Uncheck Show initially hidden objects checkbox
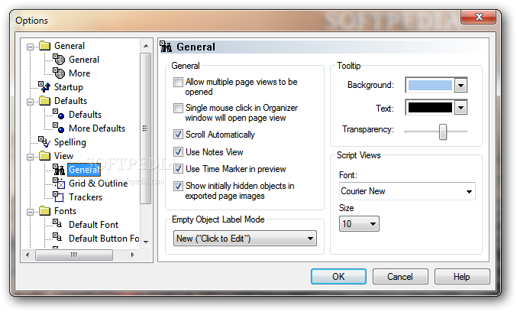 coord(178,186)
